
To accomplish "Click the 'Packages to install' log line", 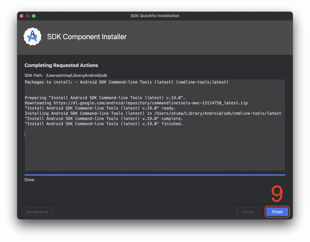I will point(126,82).
